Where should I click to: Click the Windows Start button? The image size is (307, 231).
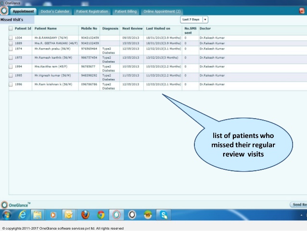pyautogui.click(x=7, y=215)
